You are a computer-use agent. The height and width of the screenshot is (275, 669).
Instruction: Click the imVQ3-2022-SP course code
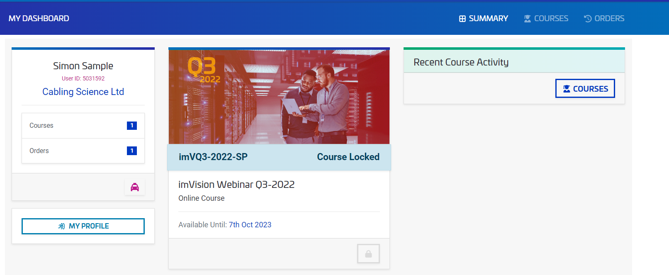click(x=213, y=157)
